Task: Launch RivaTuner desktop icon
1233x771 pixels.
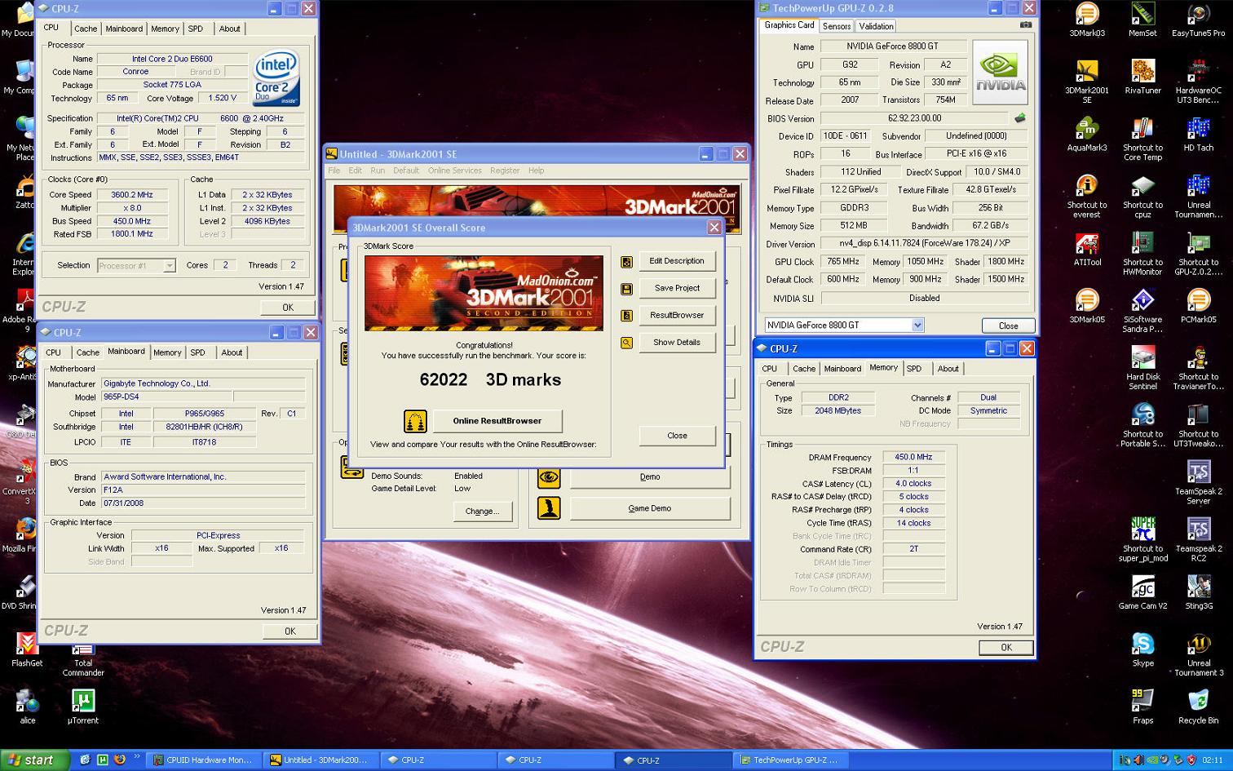Action: [x=1142, y=78]
